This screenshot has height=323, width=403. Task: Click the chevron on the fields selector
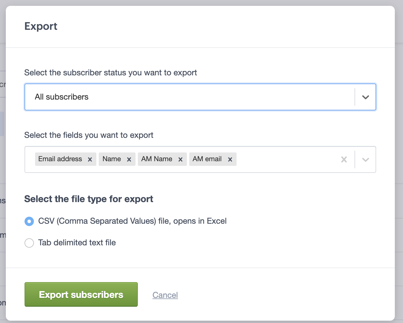[365, 159]
